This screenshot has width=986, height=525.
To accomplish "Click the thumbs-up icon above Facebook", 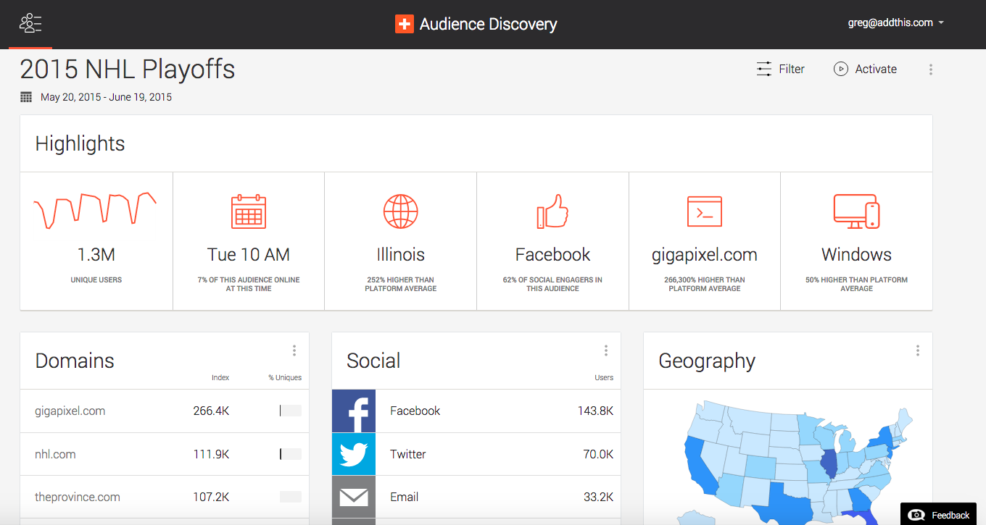I will pyautogui.click(x=552, y=211).
